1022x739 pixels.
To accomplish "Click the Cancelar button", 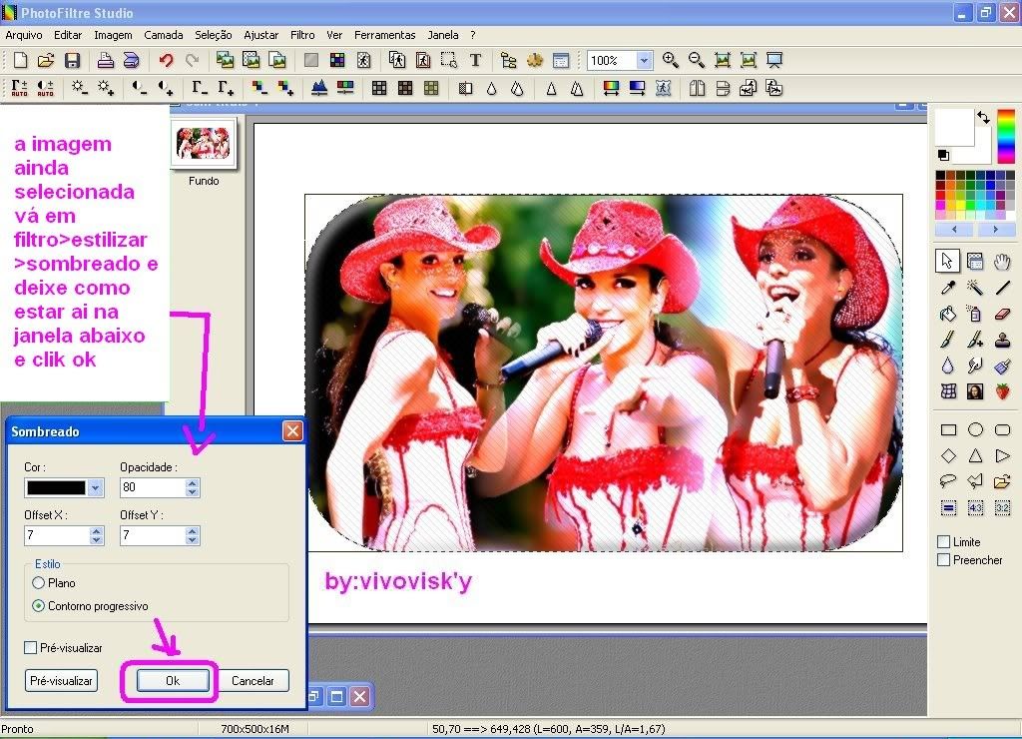I will tap(253, 680).
